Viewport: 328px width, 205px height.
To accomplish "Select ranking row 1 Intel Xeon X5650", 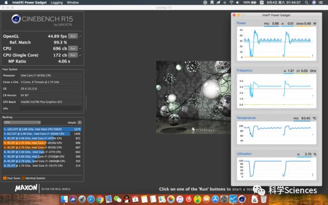I will (x=42, y=129).
